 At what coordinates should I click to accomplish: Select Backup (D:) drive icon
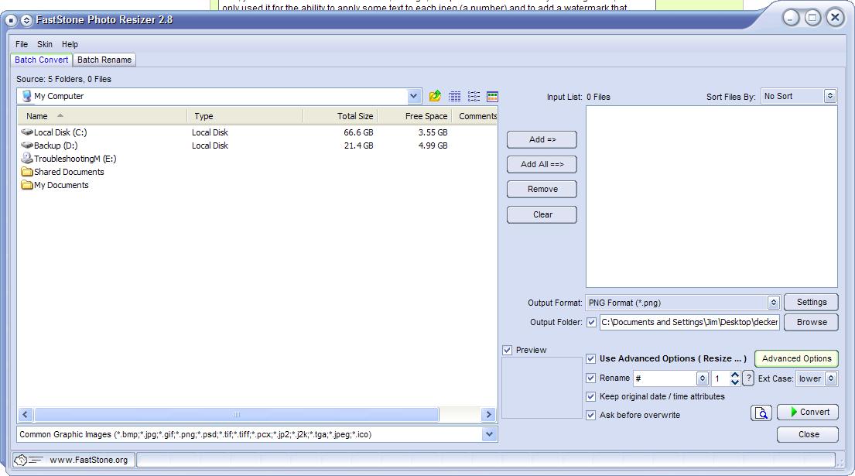click(x=27, y=145)
